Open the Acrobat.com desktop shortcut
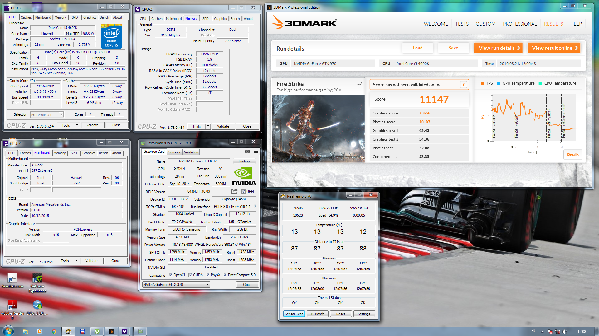 pyautogui.click(x=12, y=281)
